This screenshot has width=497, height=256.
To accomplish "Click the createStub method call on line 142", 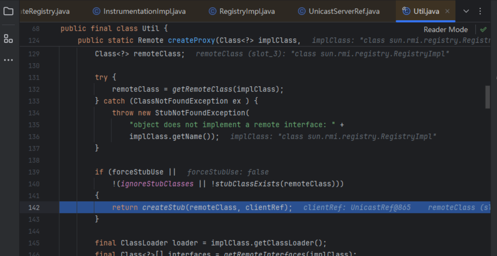I will coord(163,208).
